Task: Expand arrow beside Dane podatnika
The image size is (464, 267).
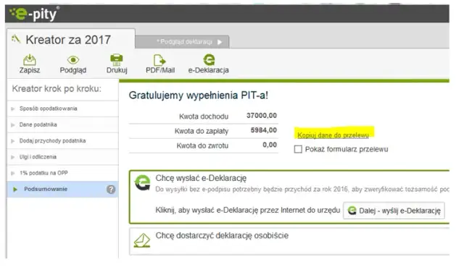Action: [13, 125]
